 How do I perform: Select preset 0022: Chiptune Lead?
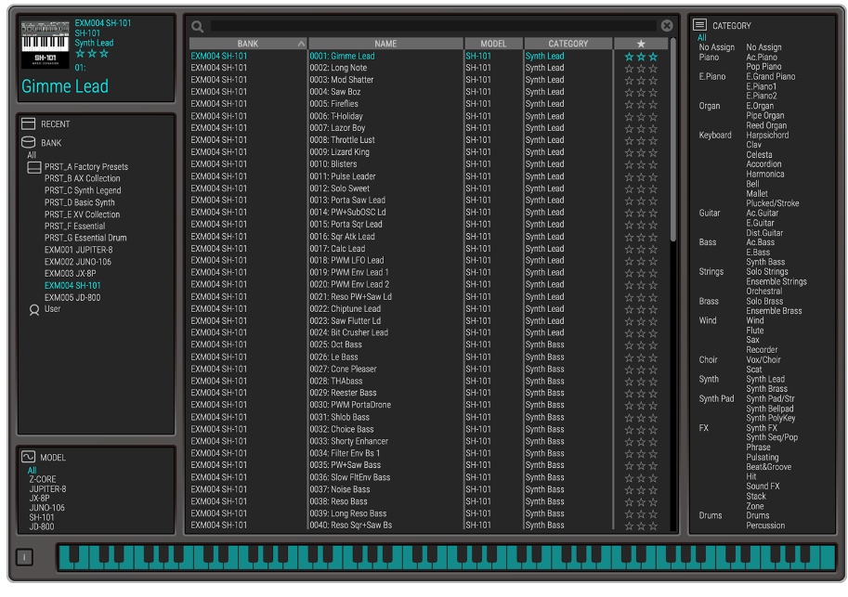click(345, 309)
